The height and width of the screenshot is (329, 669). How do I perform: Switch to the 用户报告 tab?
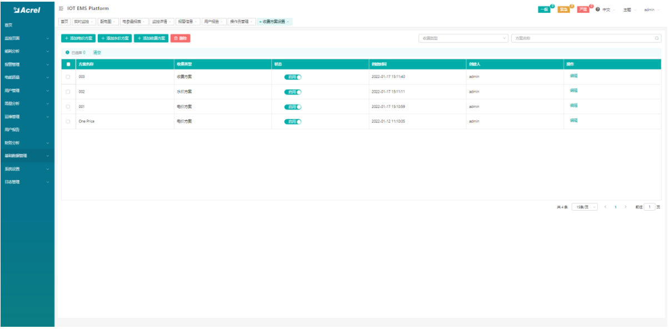pyautogui.click(x=212, y=22)
